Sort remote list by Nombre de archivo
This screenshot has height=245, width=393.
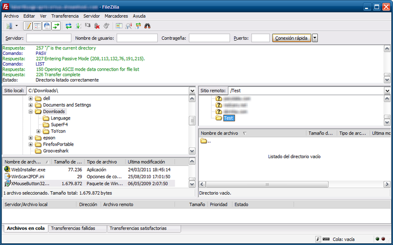click(x=253, y=133)
